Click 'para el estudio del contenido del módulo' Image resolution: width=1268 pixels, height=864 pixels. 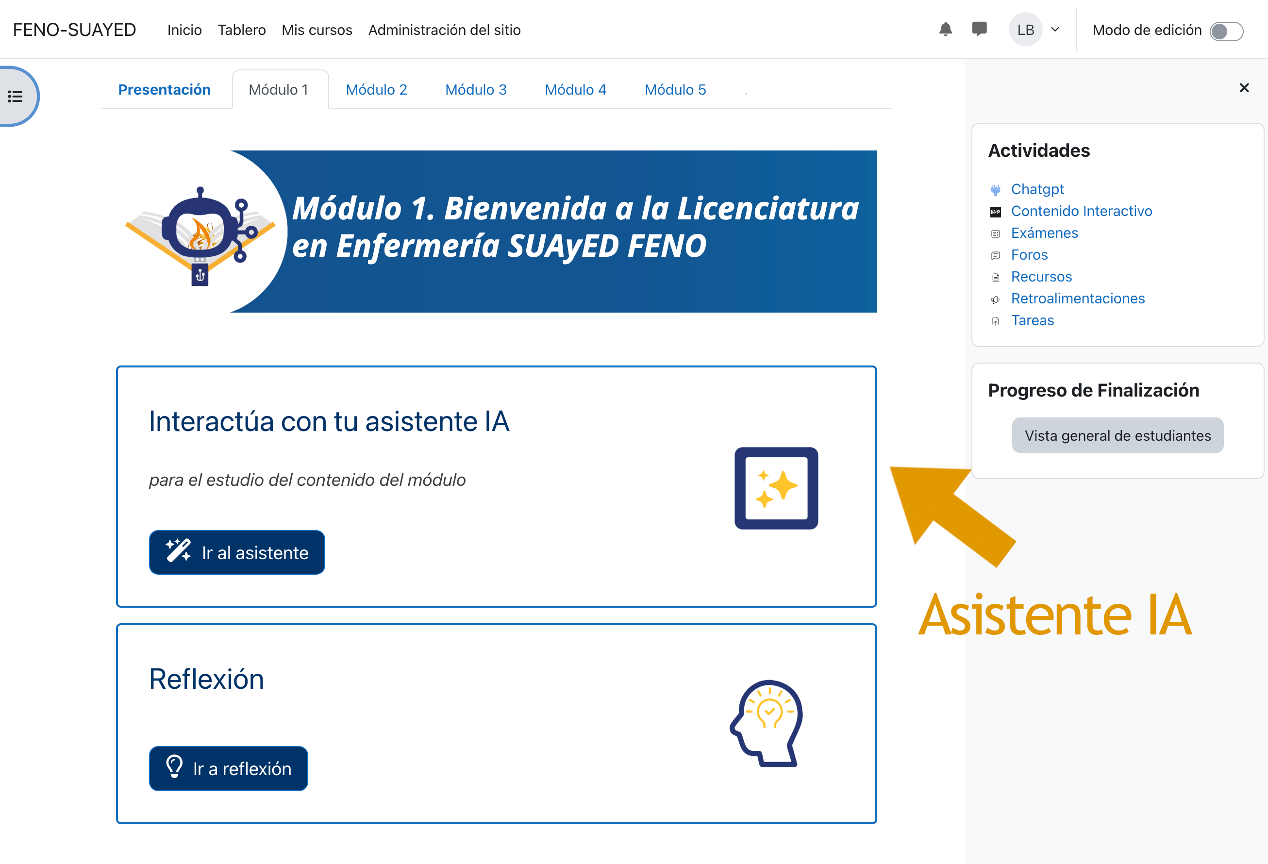tap(307, 480)
